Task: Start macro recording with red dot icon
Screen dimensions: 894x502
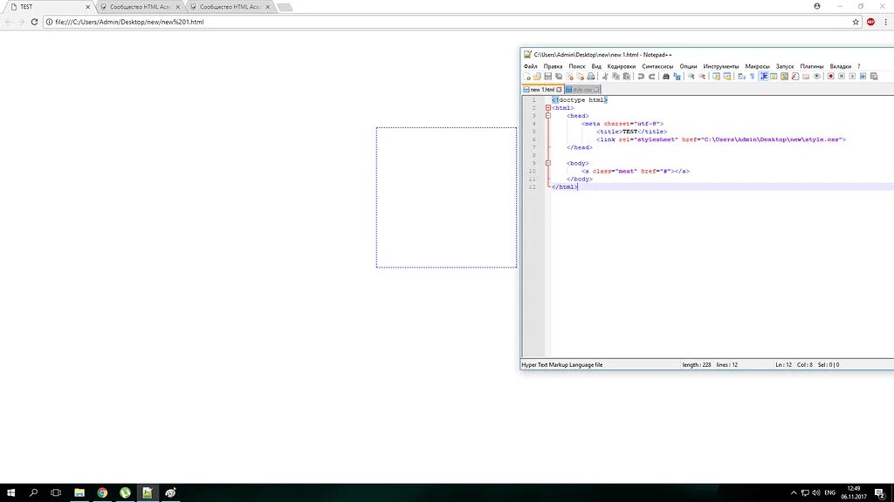Action: (x=831, y=77)
